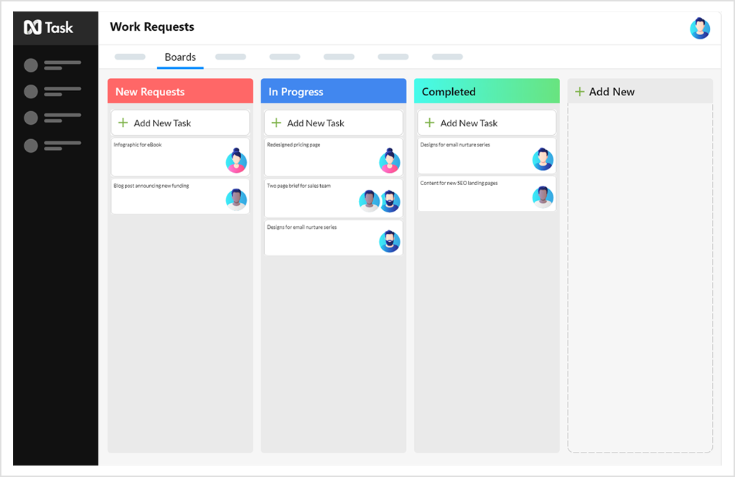Click the bearded assignee avatar on Designs for email nurture series

click(390, 240)
